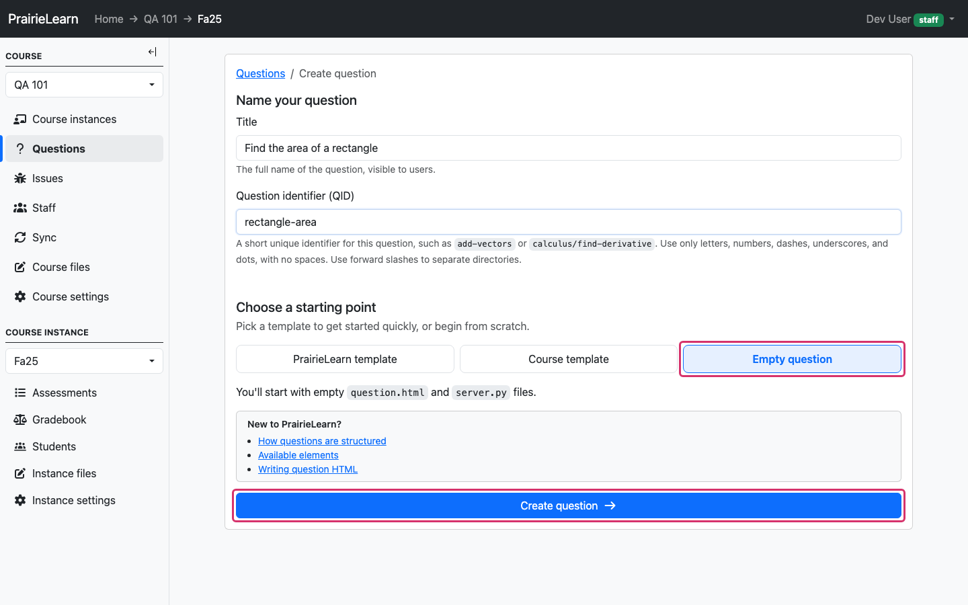Follow the Questions breadcrumb link
Viewport: 968px width, 605px height.
(x=260, y=73)
